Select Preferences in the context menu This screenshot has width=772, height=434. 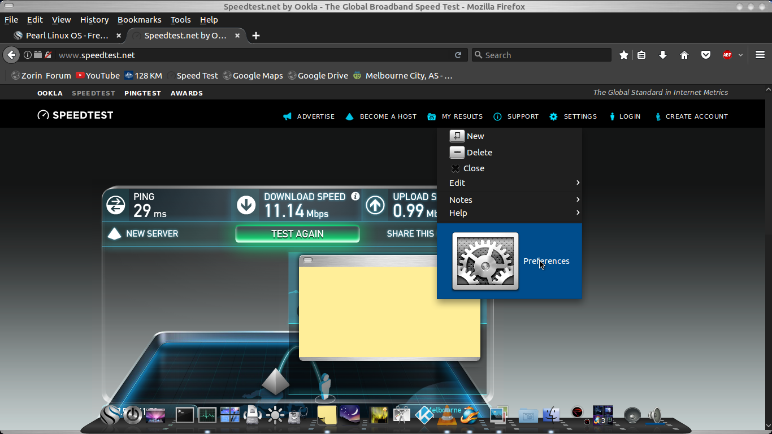[545, 261]
